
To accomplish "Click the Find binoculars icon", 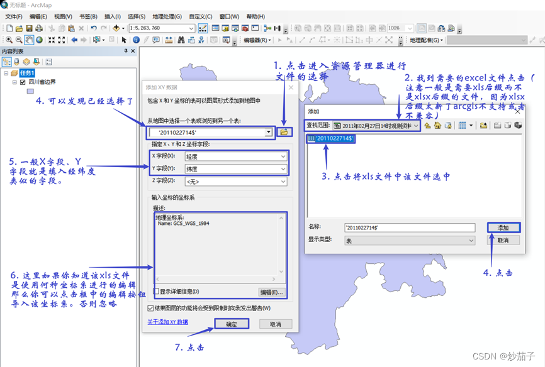I will [x=181, y=40].
